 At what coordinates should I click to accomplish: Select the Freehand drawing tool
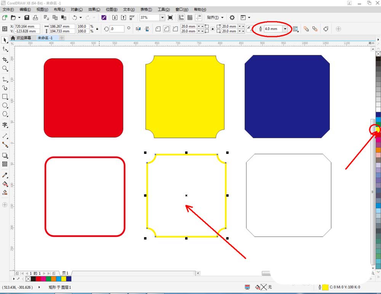point(5,79)
